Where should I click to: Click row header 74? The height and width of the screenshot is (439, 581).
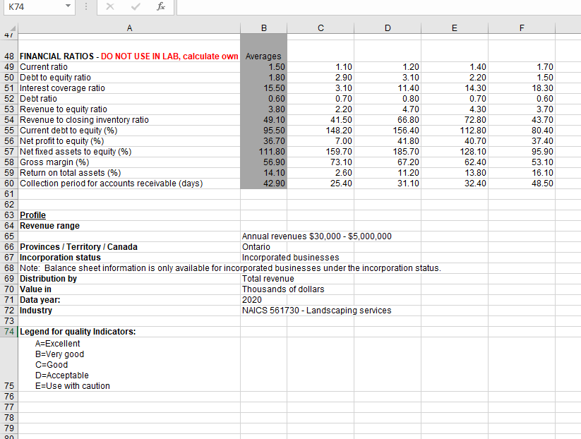tap(10, 332)
